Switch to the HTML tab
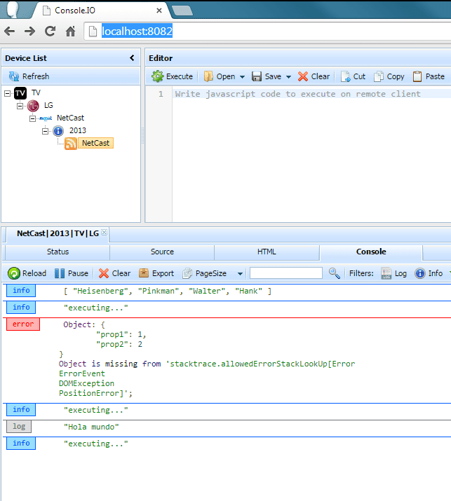The image size is (451, 501). click(267, 252)
